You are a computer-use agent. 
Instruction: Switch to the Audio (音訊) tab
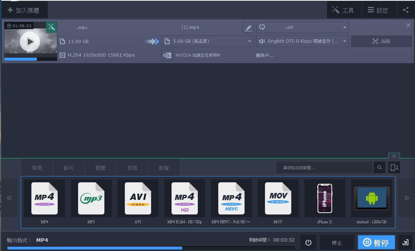point(132,168)
